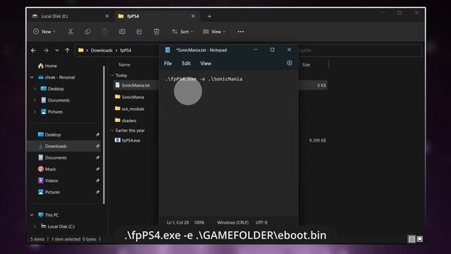451x254 pixels.
Task: Open the Notepad Edit menu
Action: pos(186,64)
